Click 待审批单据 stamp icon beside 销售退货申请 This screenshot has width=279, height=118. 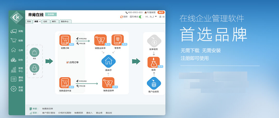pyautogui.click(x=77, y=81)
